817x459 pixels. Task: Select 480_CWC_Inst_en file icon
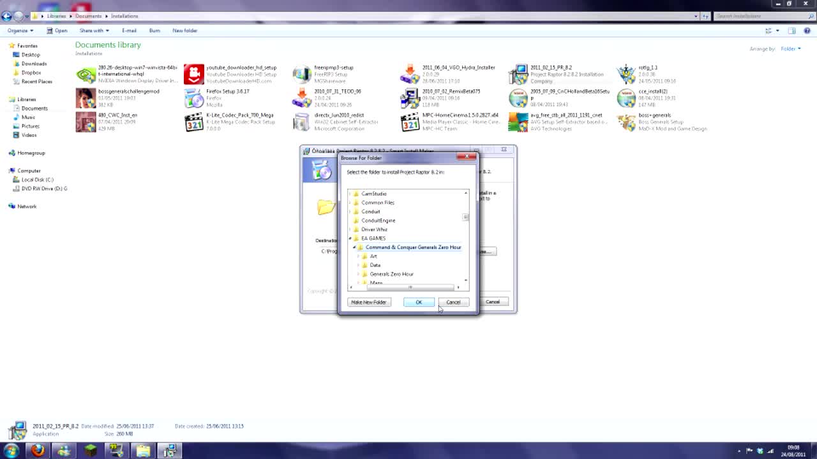[86, 122]
